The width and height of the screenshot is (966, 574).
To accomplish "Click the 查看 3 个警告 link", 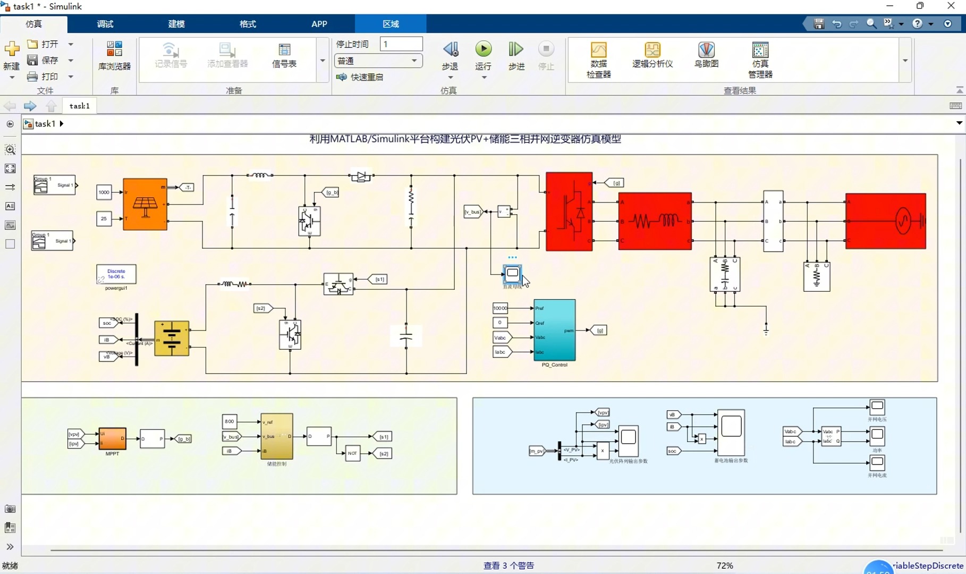I will [x=508, y=565].
